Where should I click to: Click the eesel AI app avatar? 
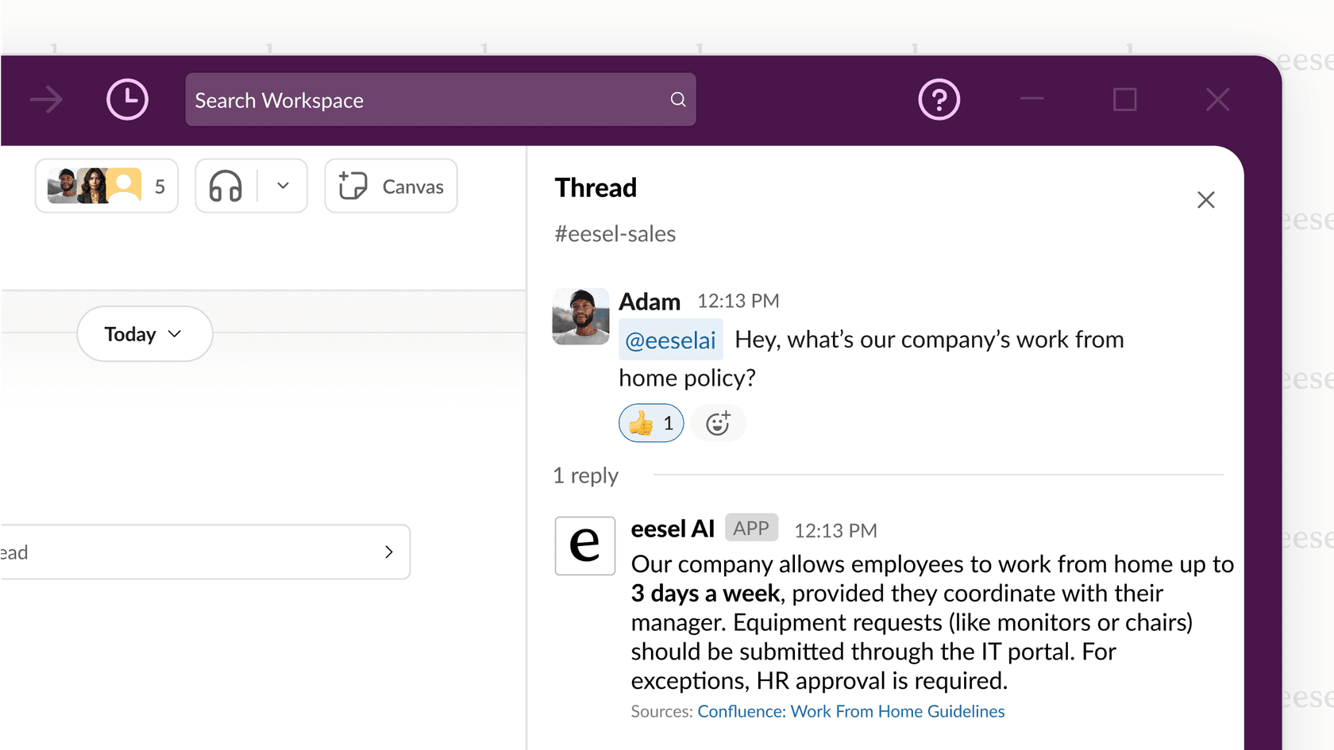(x=584, y=546)
